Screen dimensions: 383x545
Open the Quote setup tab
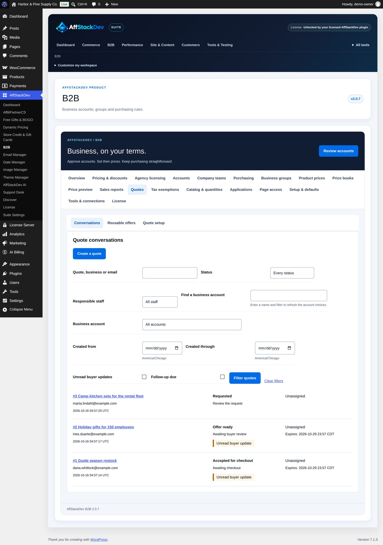pos(154,223)
